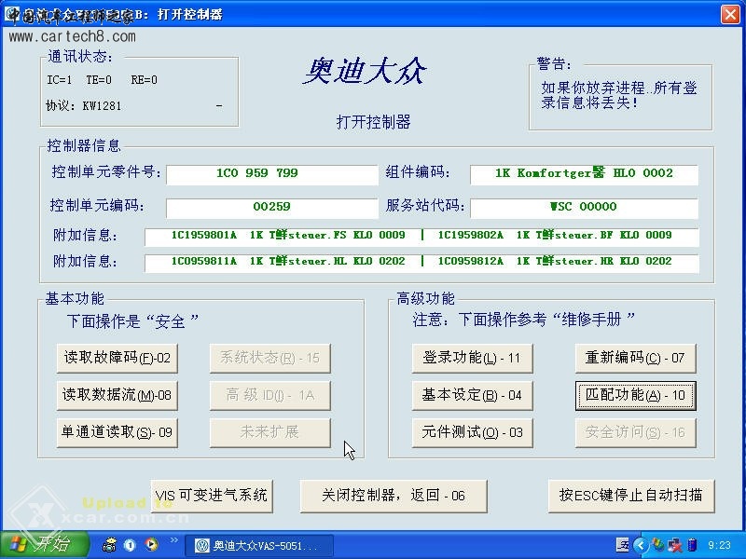Click the RE=0 status text
The width and height of the screenshot is (746, 559).
coord(145,80)
